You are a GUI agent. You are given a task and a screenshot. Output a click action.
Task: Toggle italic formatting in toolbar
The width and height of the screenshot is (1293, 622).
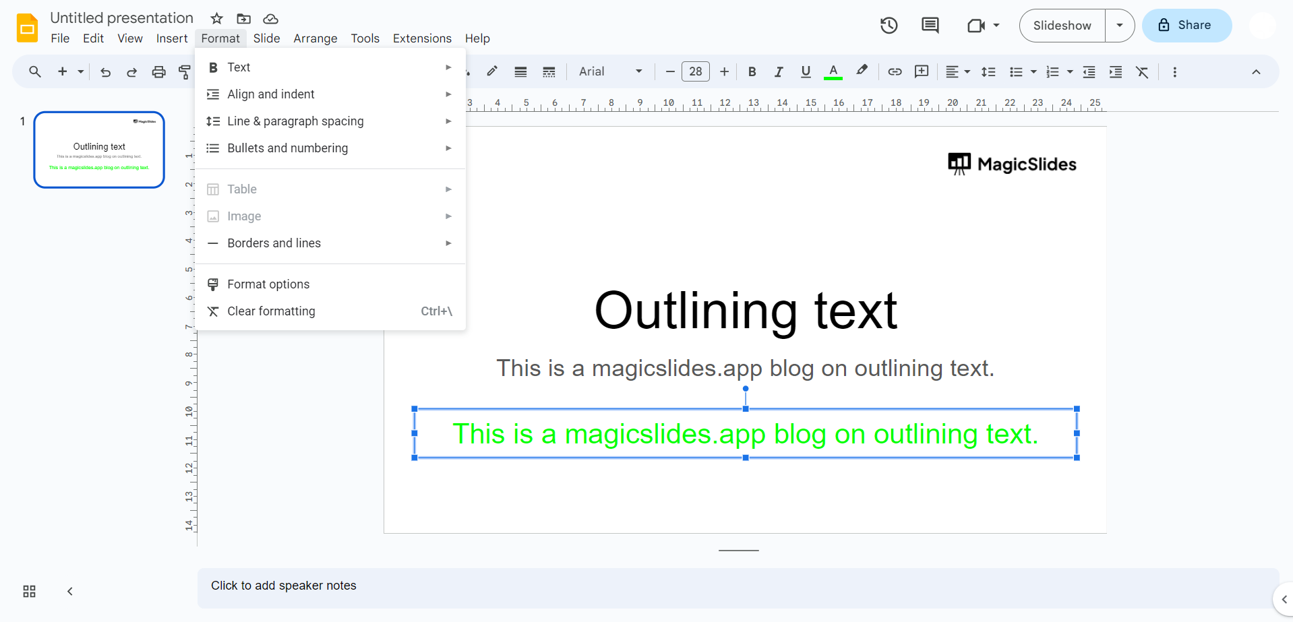[779, 72]
